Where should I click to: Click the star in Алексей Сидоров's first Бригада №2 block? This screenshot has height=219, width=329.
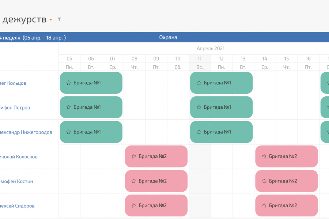click(134, 205)
